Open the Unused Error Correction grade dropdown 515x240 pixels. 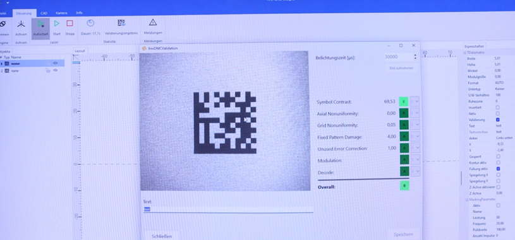point(415,148)
